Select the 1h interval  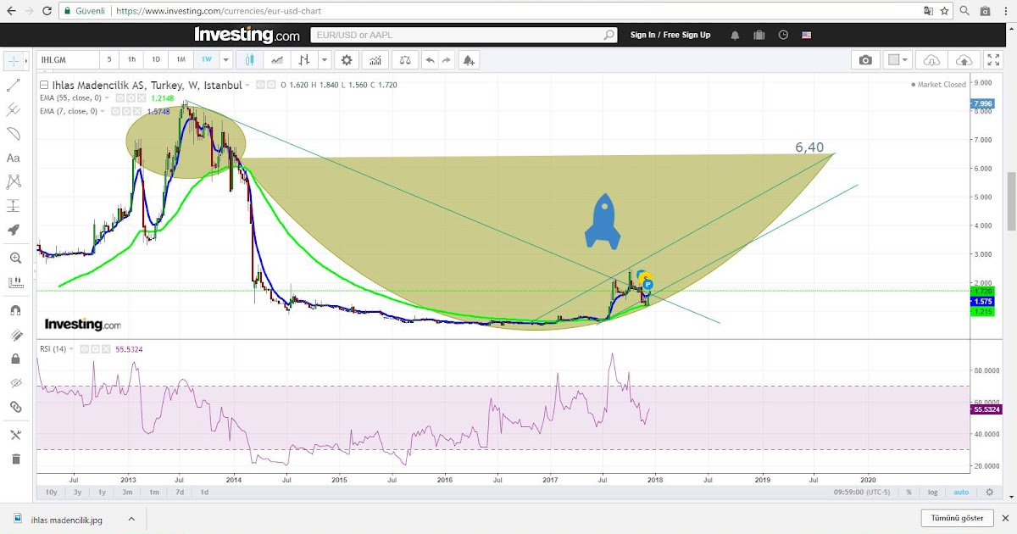(132, 60)
